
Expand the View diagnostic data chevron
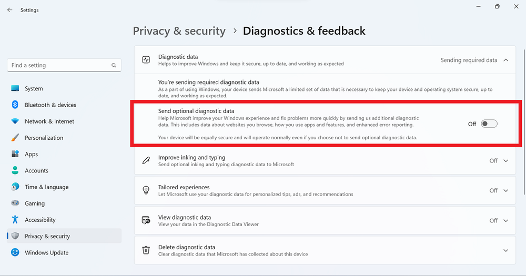[x=505, y=221]
